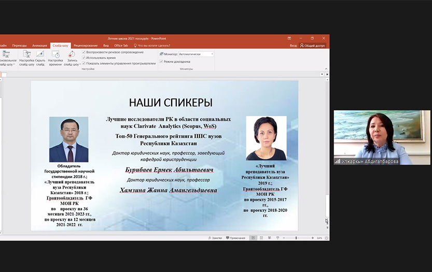432x272 pixels.
Task: Click the Примечания comments button
Action: click(235, 238)
